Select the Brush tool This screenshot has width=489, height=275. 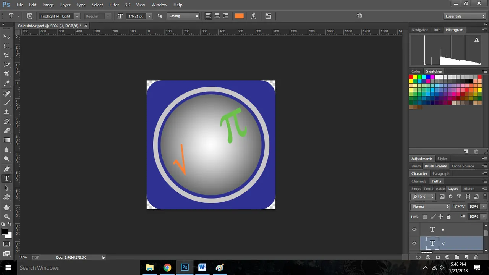6,103
